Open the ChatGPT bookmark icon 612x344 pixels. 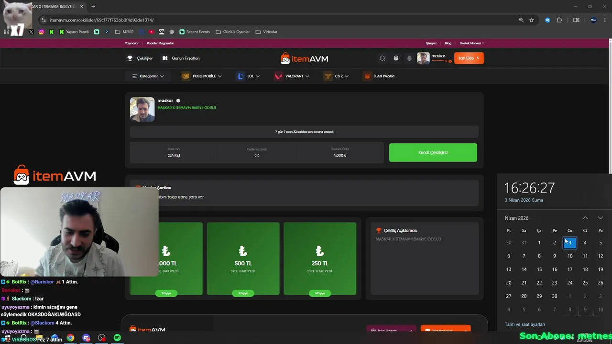point(172,32)
